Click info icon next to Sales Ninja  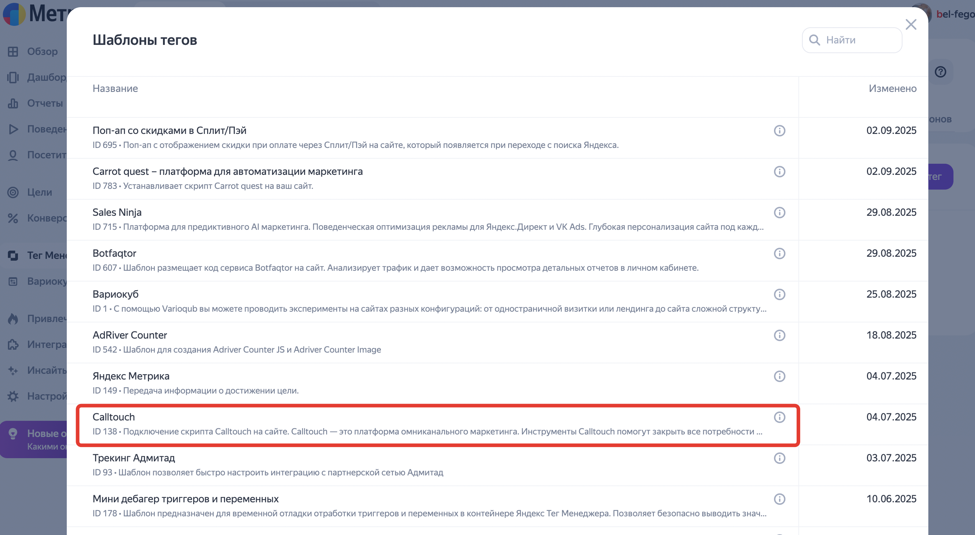(x=779, y=213)
